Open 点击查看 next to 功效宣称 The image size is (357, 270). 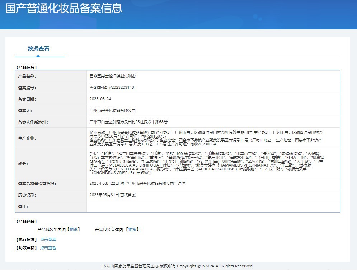point(48,248)
